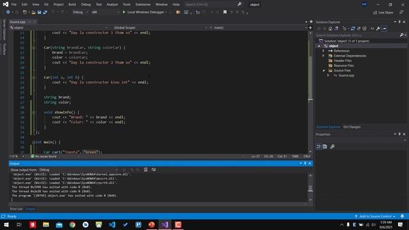This screenshot has height=230, width=409.
Task: Open the File menu
Action: 14,4
